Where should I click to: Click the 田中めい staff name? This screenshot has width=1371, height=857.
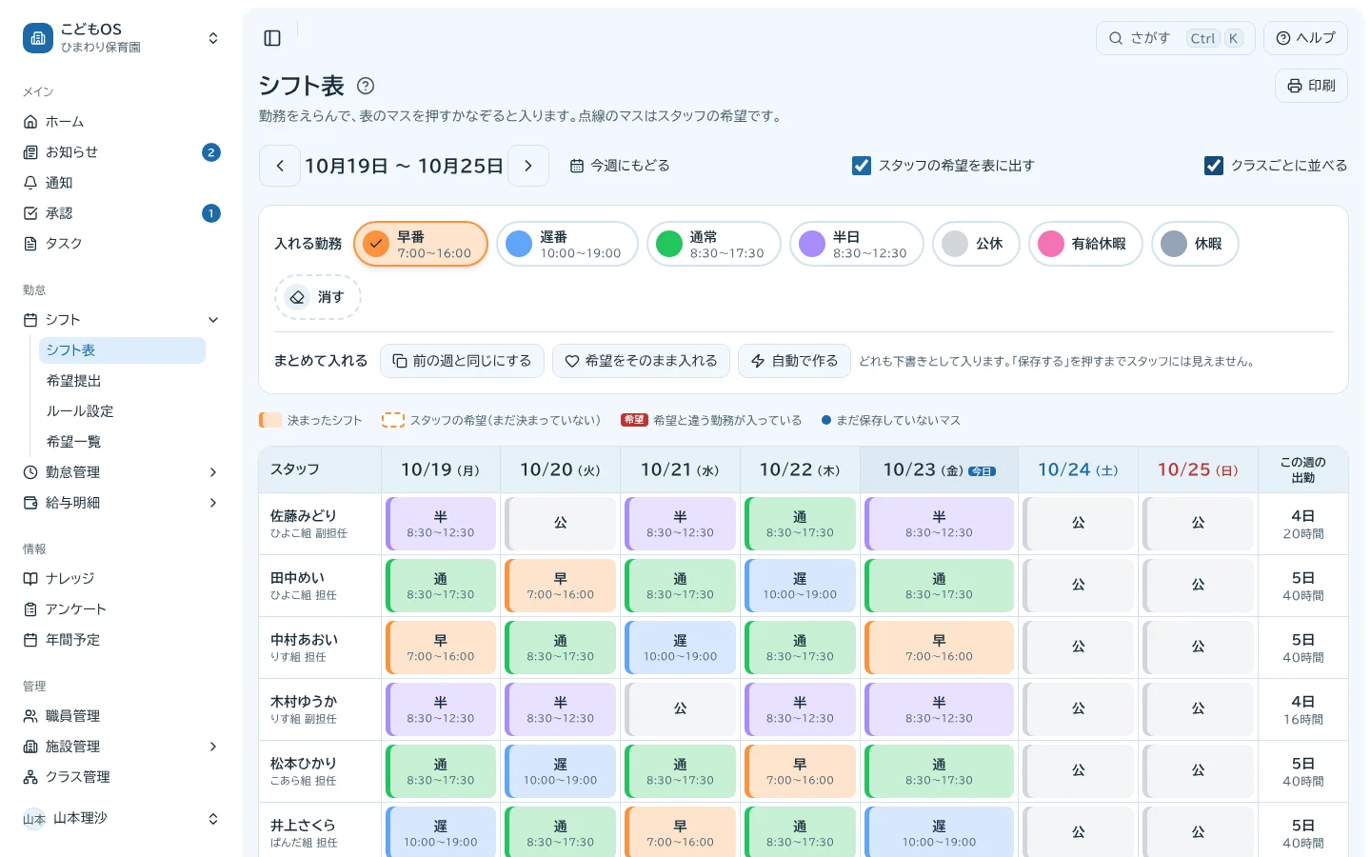[297, 578]
